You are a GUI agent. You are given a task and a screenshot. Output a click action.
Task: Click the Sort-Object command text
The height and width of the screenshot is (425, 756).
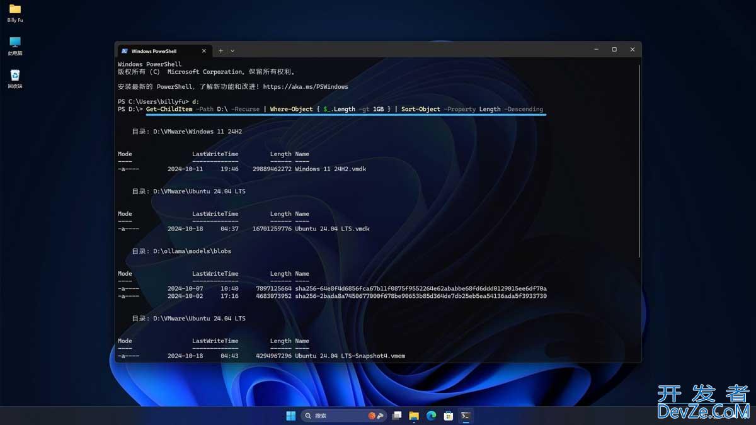click(421, 110)
